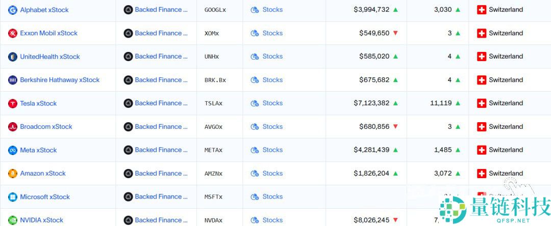The width and height of the screenshot is (551, 226).
Task: Click the Meta xStock logo icon
Action: click(x=13, y=150)
